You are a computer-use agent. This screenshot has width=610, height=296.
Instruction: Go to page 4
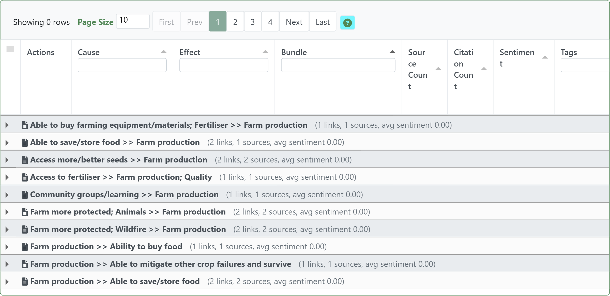coord(270,22)
